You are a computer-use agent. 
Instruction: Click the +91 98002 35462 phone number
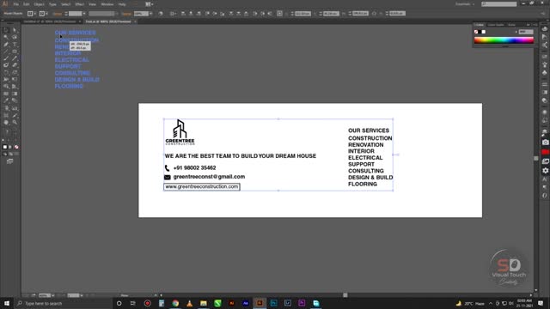coord(194,168)
